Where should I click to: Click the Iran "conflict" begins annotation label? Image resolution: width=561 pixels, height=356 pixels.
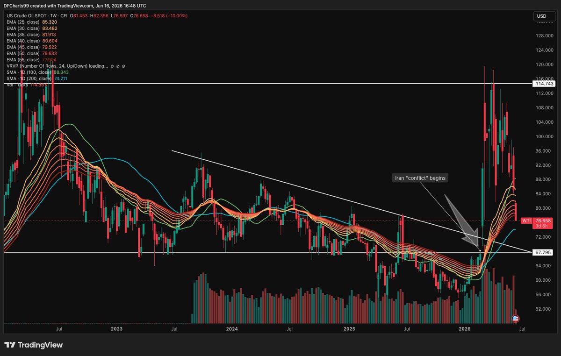(x=420, y=178)
